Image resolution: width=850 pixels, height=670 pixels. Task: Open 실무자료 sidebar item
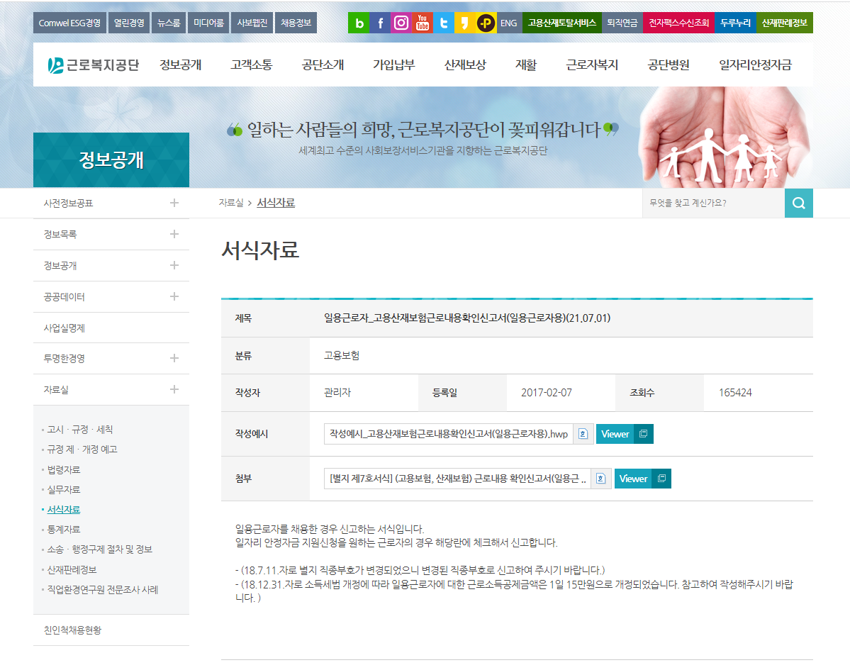63,489
